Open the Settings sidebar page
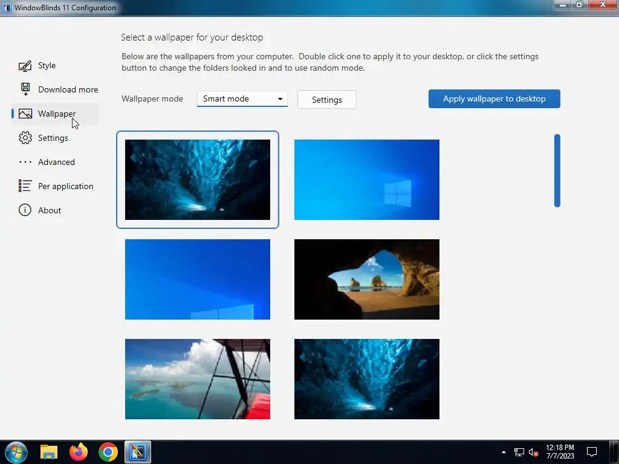Screen dimensions: 619x464 coord(53,138)
